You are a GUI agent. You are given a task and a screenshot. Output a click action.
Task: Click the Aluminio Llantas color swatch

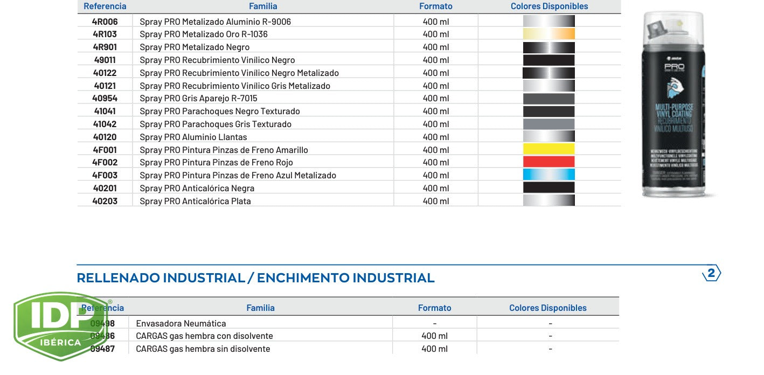coord(548,137)
